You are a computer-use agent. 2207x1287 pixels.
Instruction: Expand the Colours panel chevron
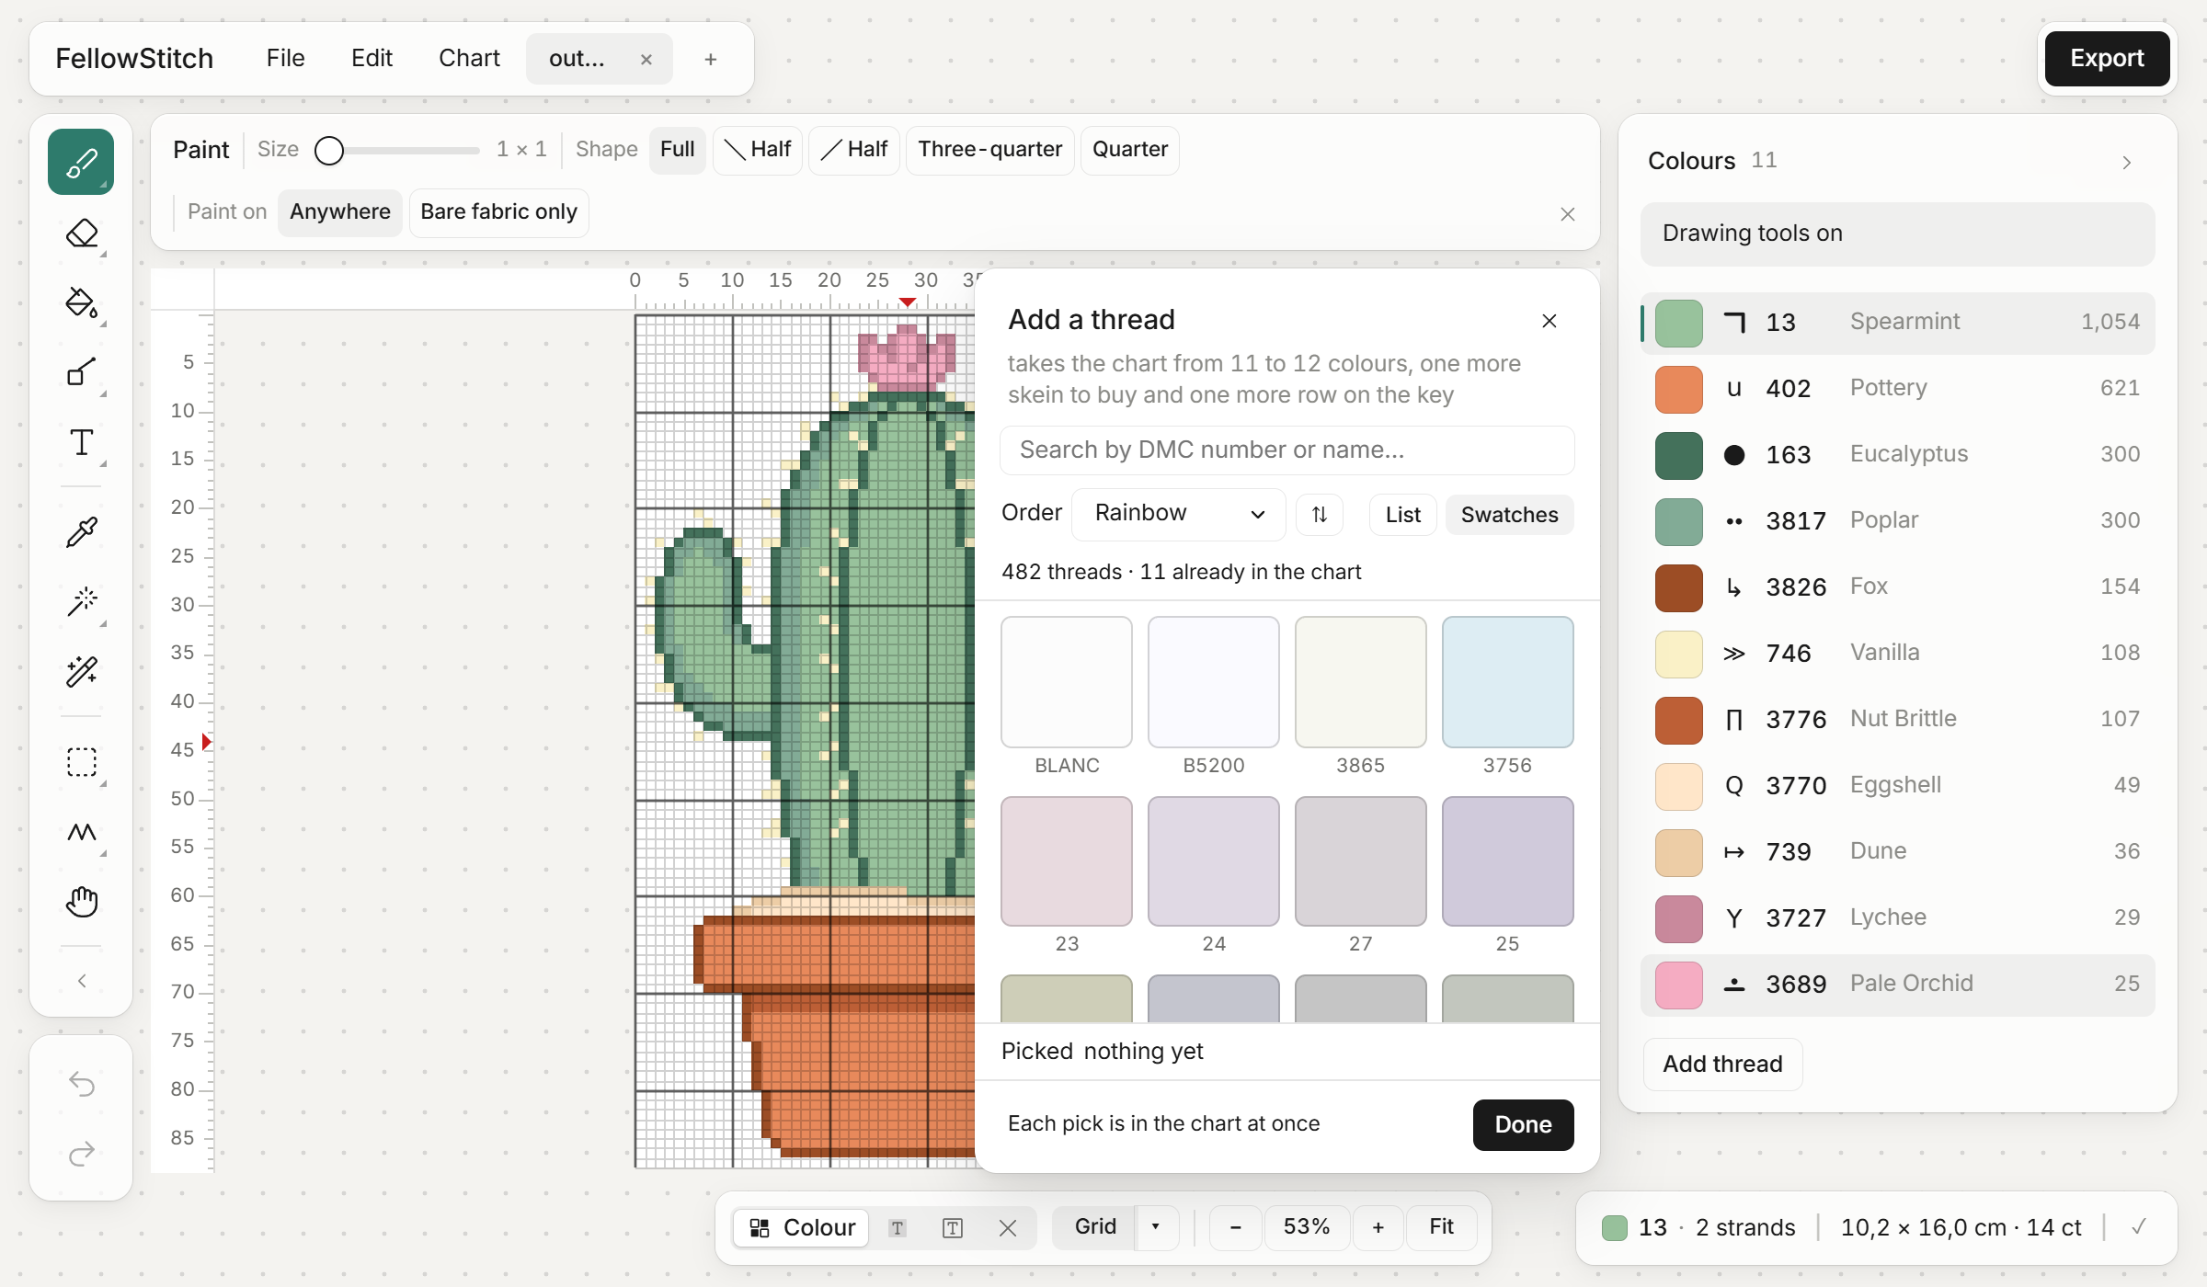pos(2127,163)
